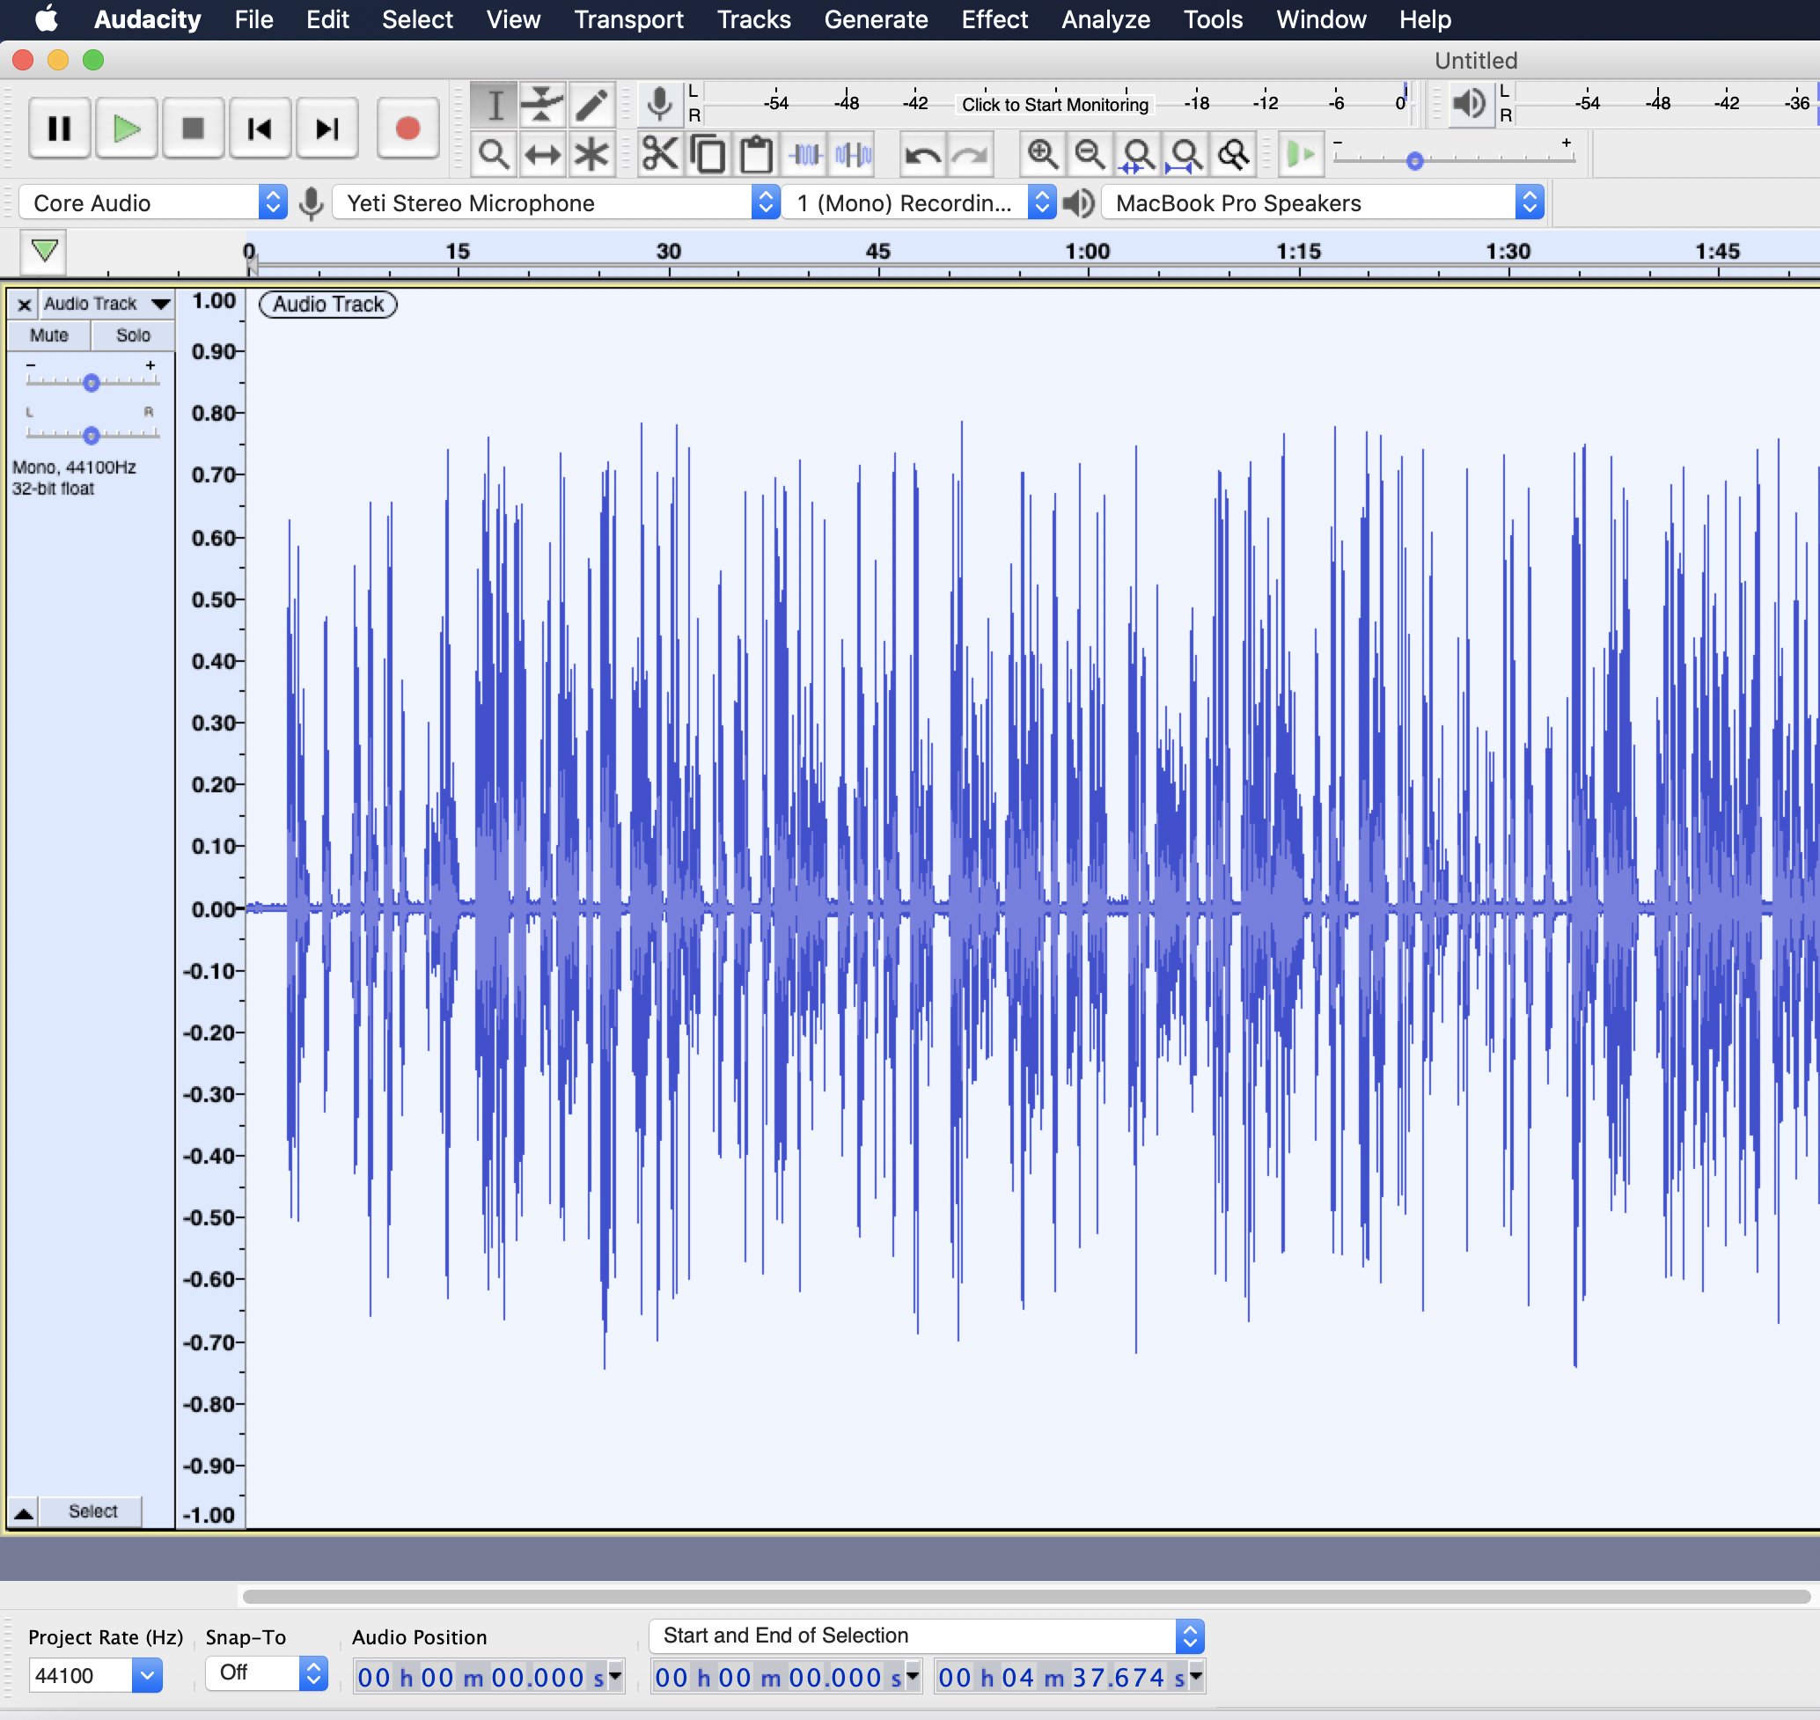Mute the Audio Track
Image resolution: width=1820 pixels, height=1720 pixels.
(x=48, y=334)
